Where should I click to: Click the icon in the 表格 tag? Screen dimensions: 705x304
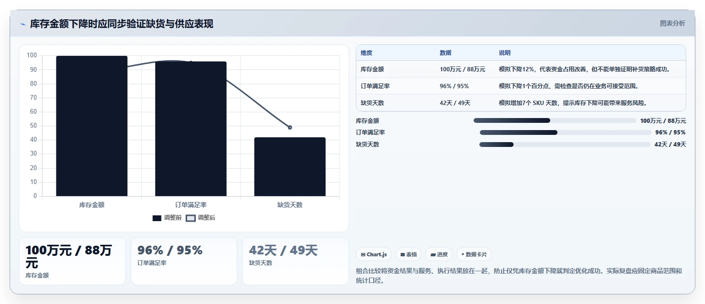403,254
